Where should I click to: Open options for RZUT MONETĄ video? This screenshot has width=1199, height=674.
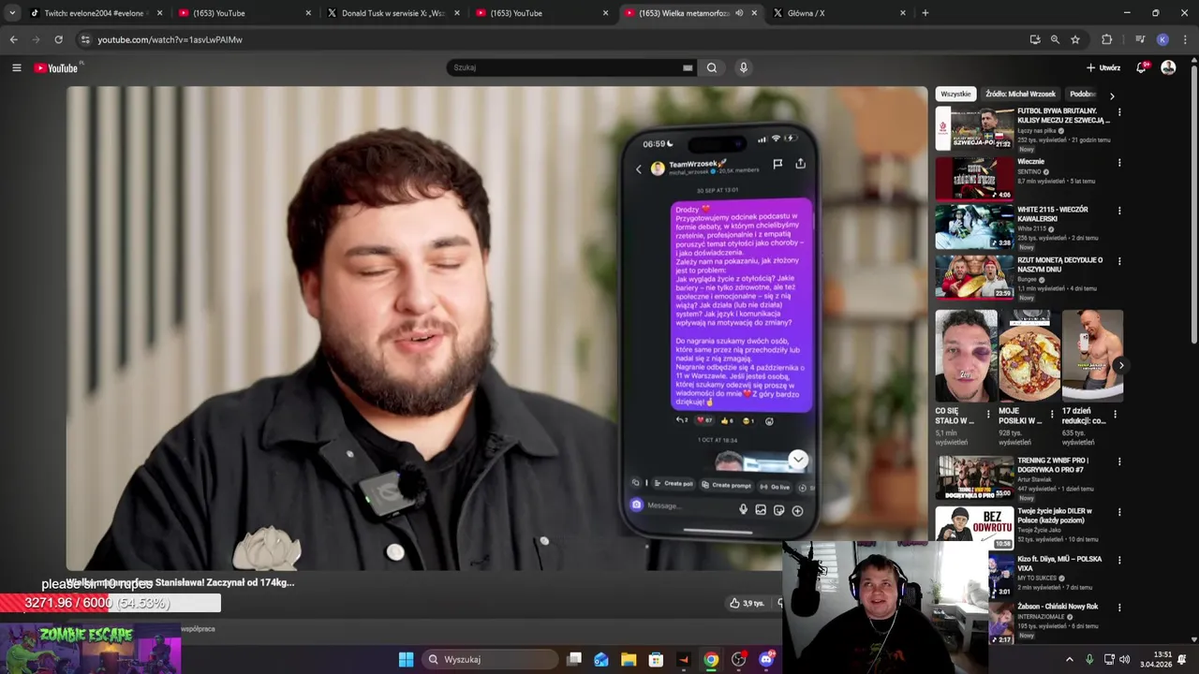[1118, 261]
